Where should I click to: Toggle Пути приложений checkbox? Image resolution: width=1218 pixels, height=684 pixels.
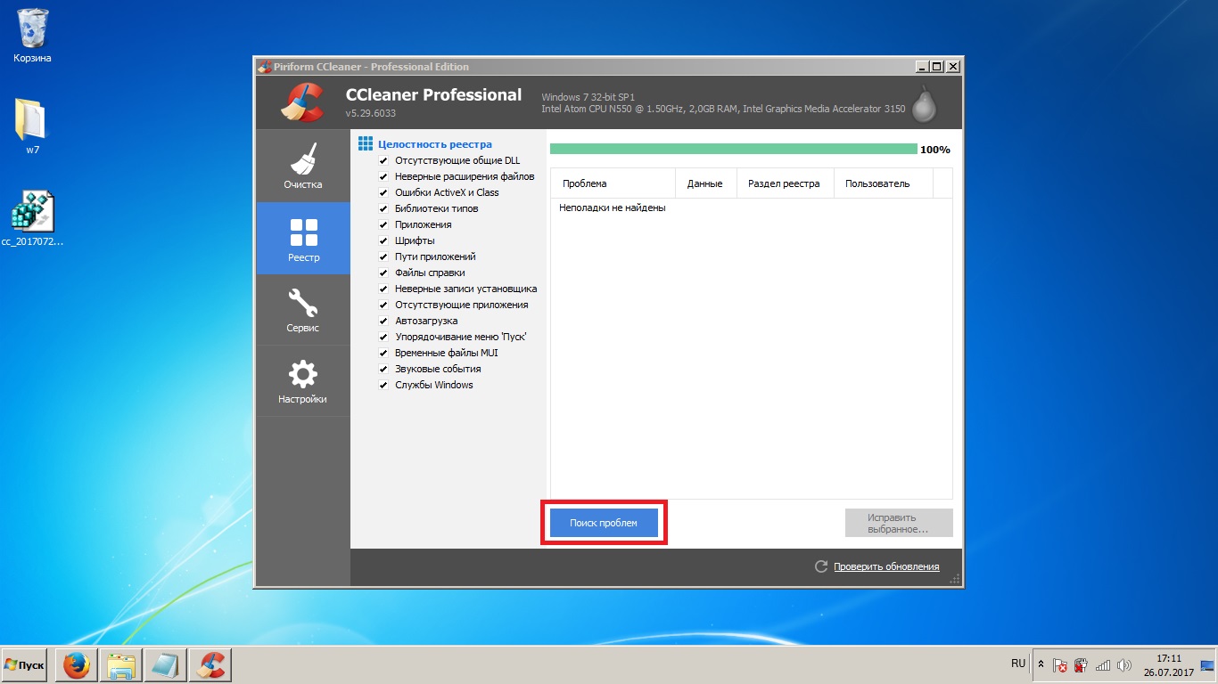(383, 256)
